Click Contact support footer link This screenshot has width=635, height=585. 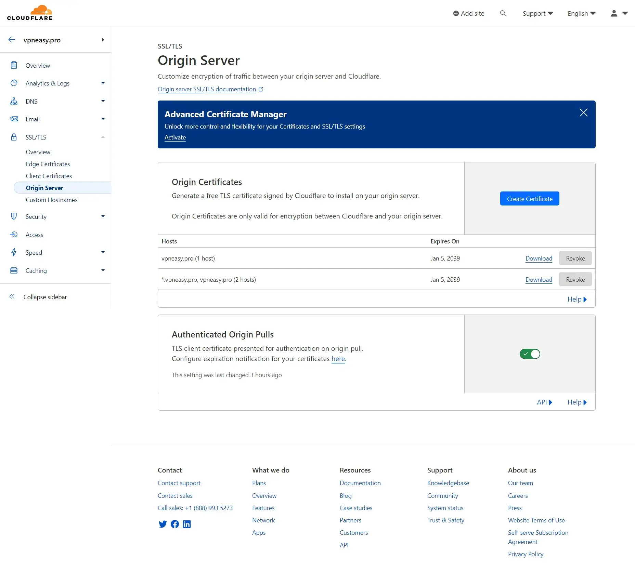[179, 483]
